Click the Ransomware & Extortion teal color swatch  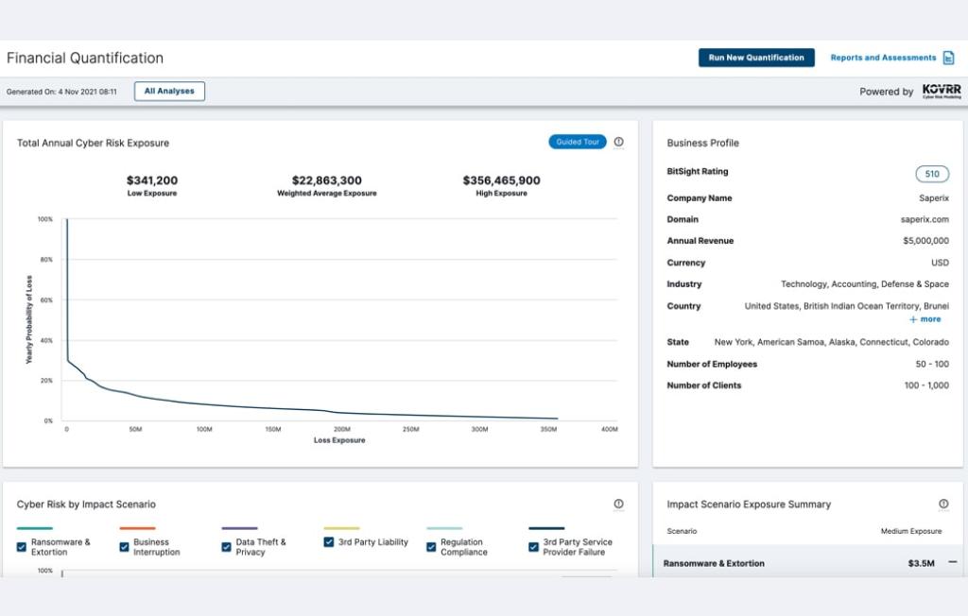coord(35,528)
